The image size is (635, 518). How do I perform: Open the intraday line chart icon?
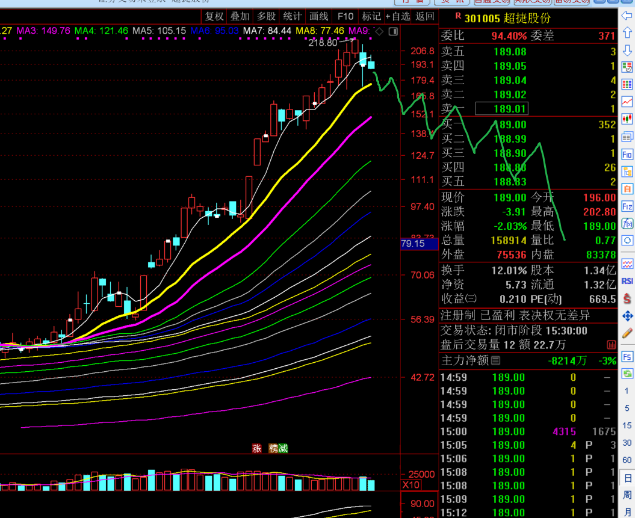pyautogui.click(x=627, y=102)
